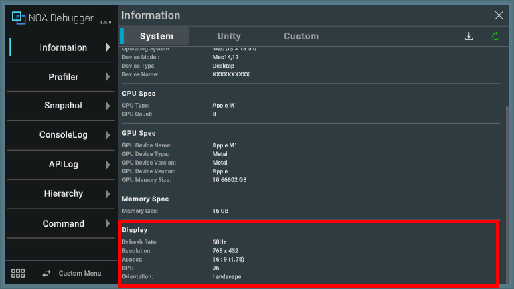Click the vertical scrollbar of the System list
This screenshot has width=514, height=289.
click(x=507, y=193)
